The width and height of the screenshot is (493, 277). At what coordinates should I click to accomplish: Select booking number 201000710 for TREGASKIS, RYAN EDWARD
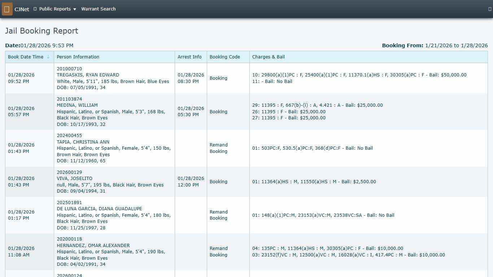click(69, 69)
